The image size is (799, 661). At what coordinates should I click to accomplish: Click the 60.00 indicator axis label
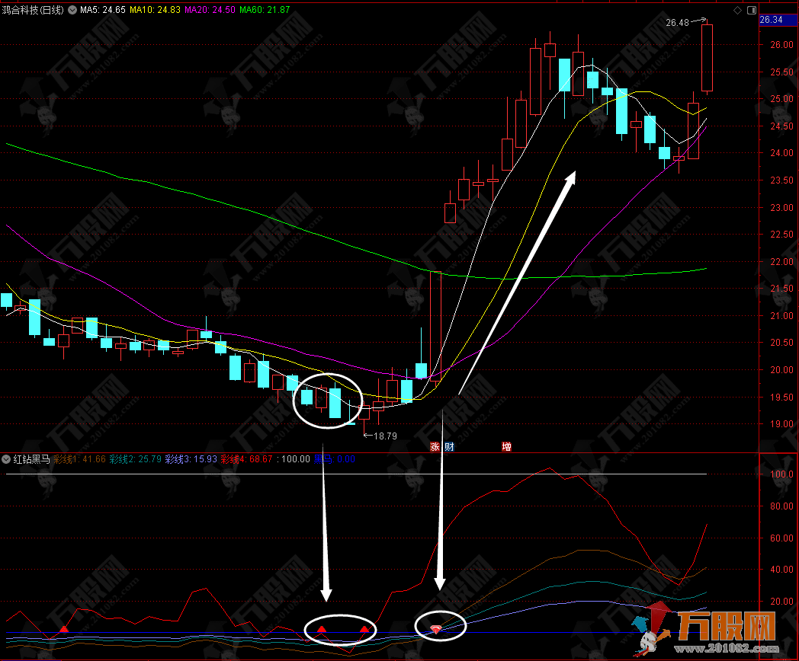click(781, 538)
